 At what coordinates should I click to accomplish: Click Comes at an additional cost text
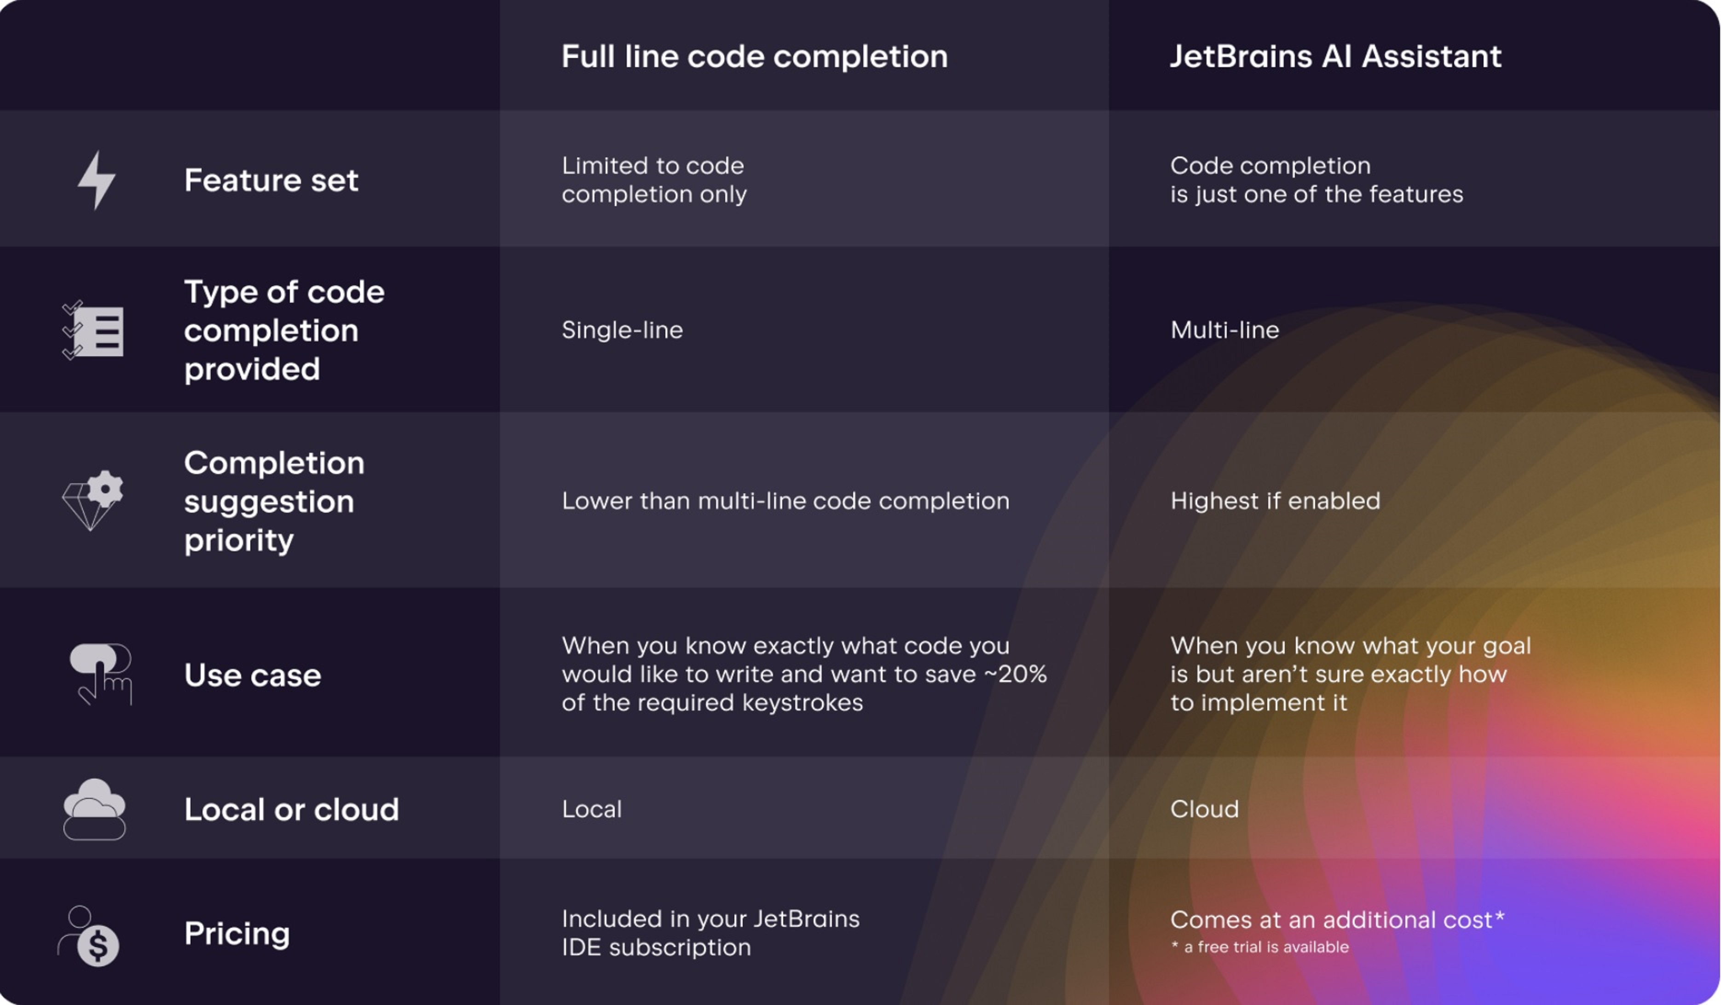1337,920
